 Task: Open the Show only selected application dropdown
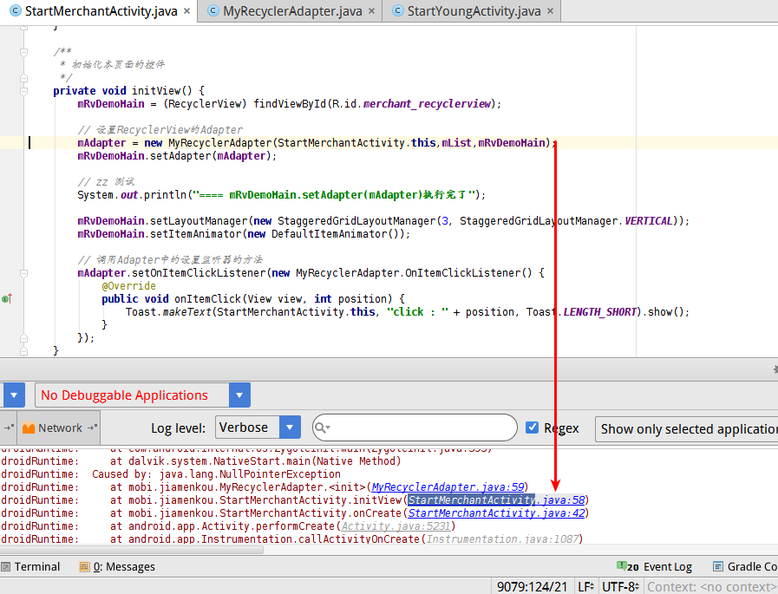click(x=688, y=428)
